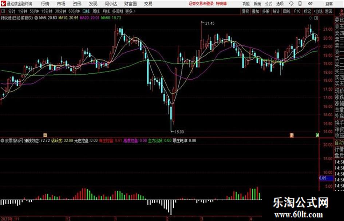Open the 交易 menu

148,4
